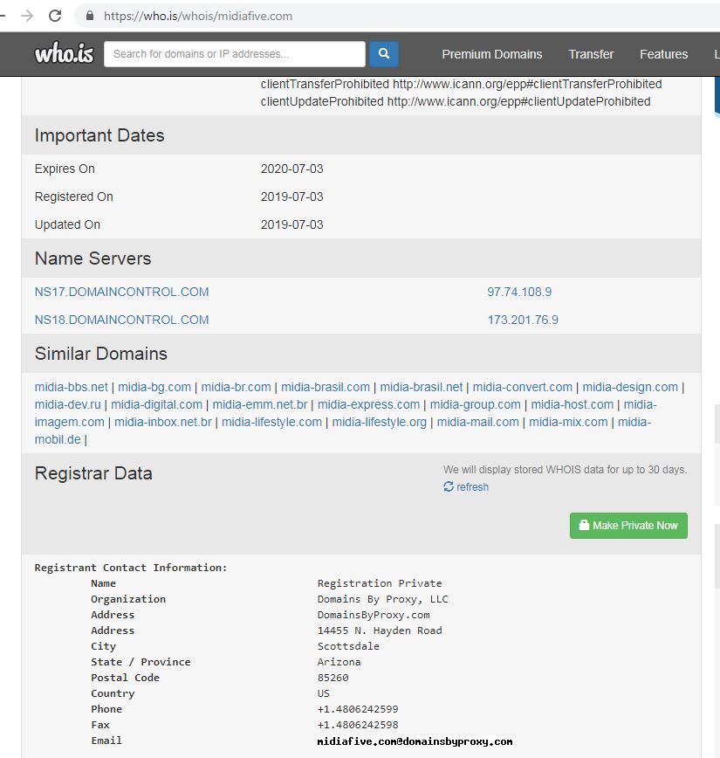
Task: Open similar domain midia-express.com
Action: [368, 404]
